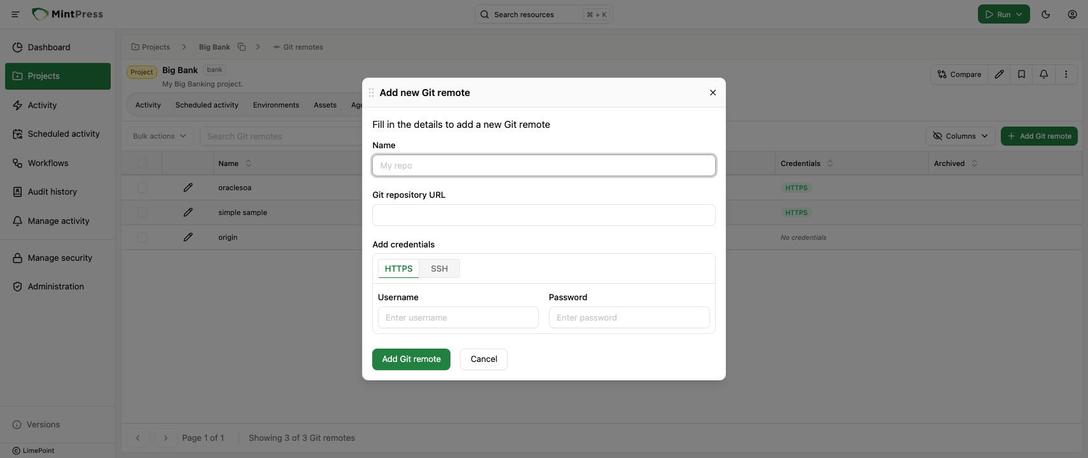The image size is (1088, 458).
Task: Click 'No credentials' text in origin row
Action: (x=804, y=237)
